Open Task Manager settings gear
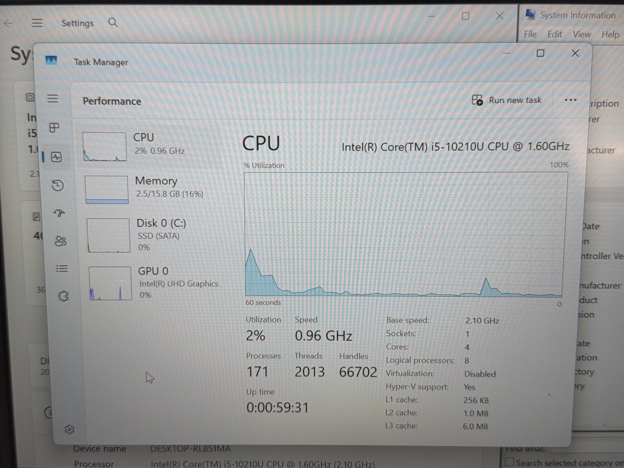Screen dimensions: 624x468 (x=69, y=429)
